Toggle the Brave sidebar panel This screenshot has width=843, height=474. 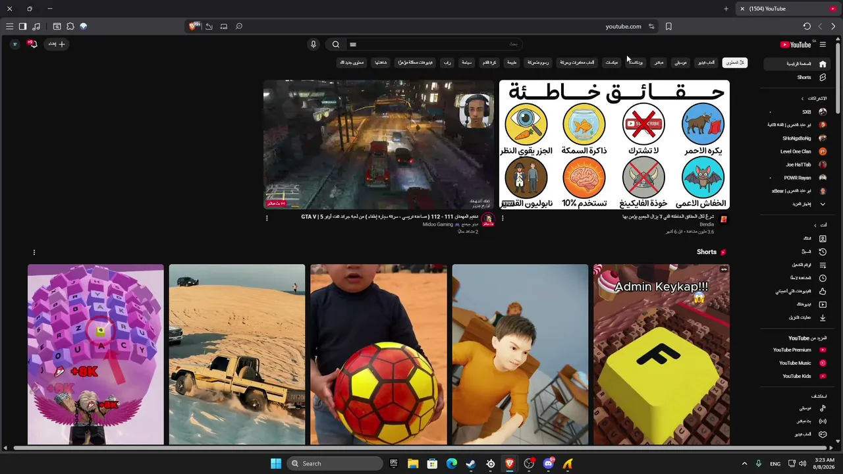pyautogui.click(x=22, y=26)
